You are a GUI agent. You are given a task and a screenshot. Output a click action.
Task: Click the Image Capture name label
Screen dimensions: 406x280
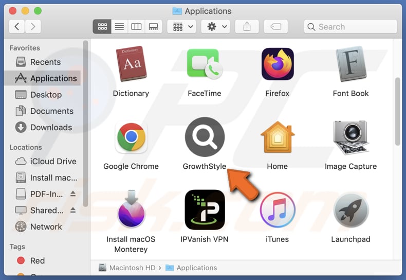point(351,166)
